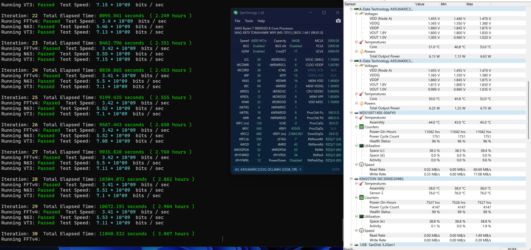Toggle the USB SanDisk 3.2Gen1 tree node
Viewport: 531px width, 250px height.
(x=351, y=245)
